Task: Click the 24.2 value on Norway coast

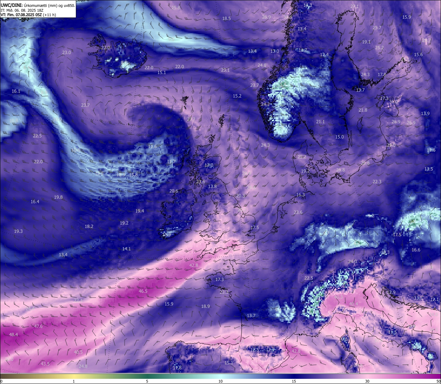Action: click(x=265, y=104)
